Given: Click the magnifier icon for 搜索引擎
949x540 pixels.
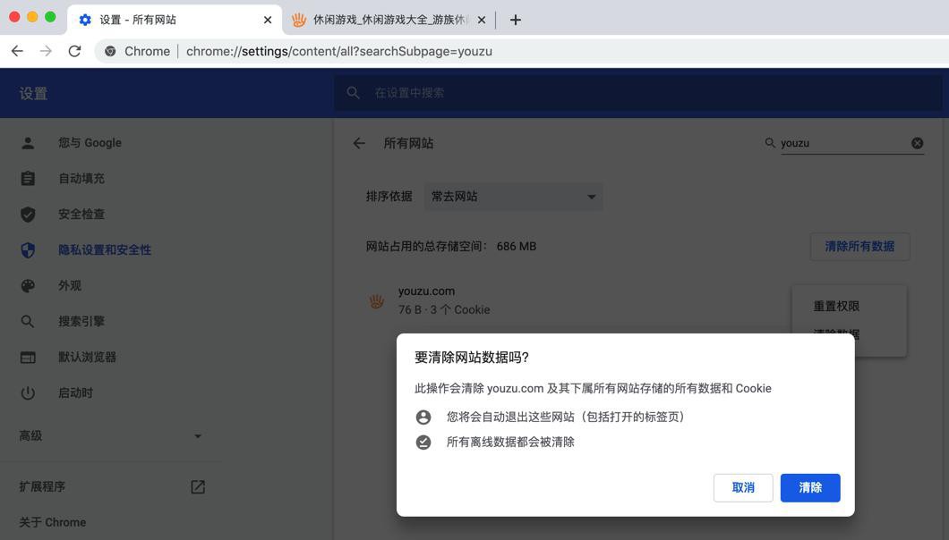Looking at the screenshot, I should click(x=28, y=321).
